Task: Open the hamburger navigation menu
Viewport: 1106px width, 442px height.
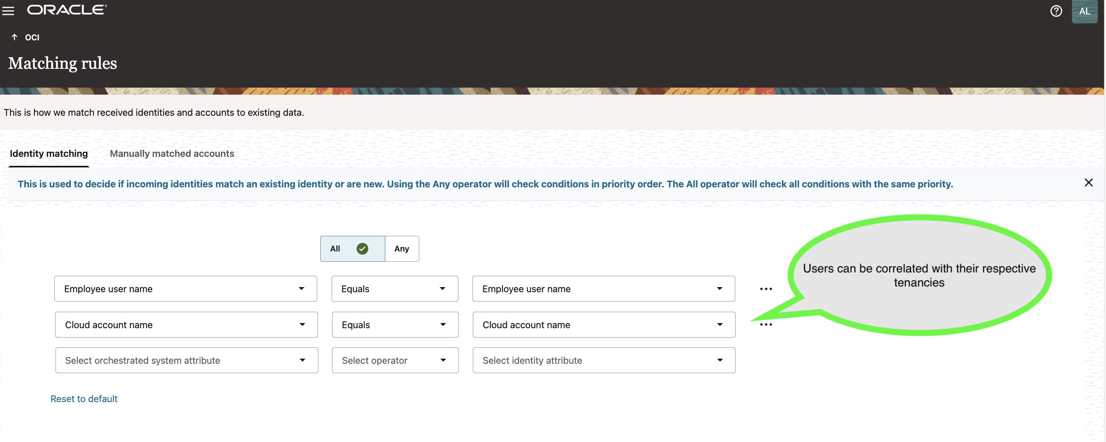Action: (9, 11)
